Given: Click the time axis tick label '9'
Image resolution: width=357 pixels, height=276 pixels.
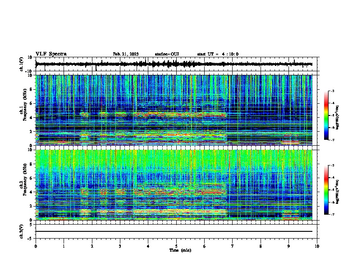Looking at the screenshot, I should coord(288,246).
